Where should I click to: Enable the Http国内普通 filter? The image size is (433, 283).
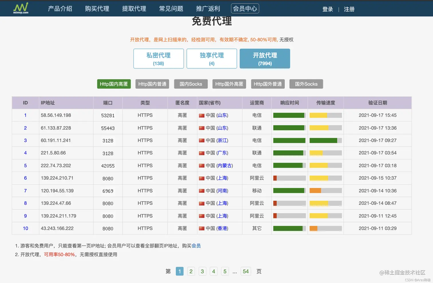[x=152, y=84]
